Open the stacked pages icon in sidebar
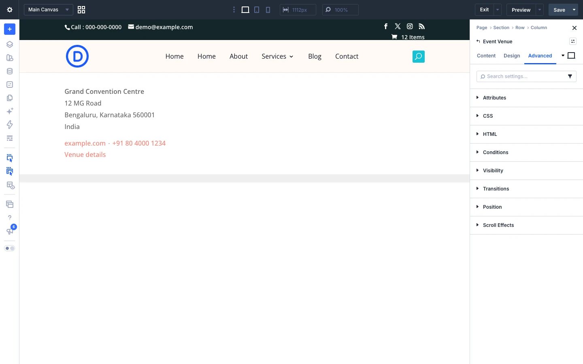 point(10,98)
